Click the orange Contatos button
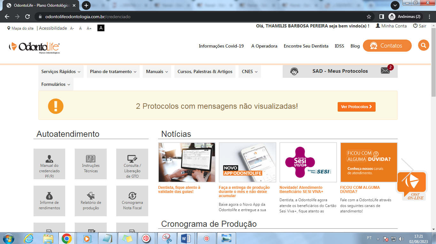The image size is (436, 244). tap(387, 46)
